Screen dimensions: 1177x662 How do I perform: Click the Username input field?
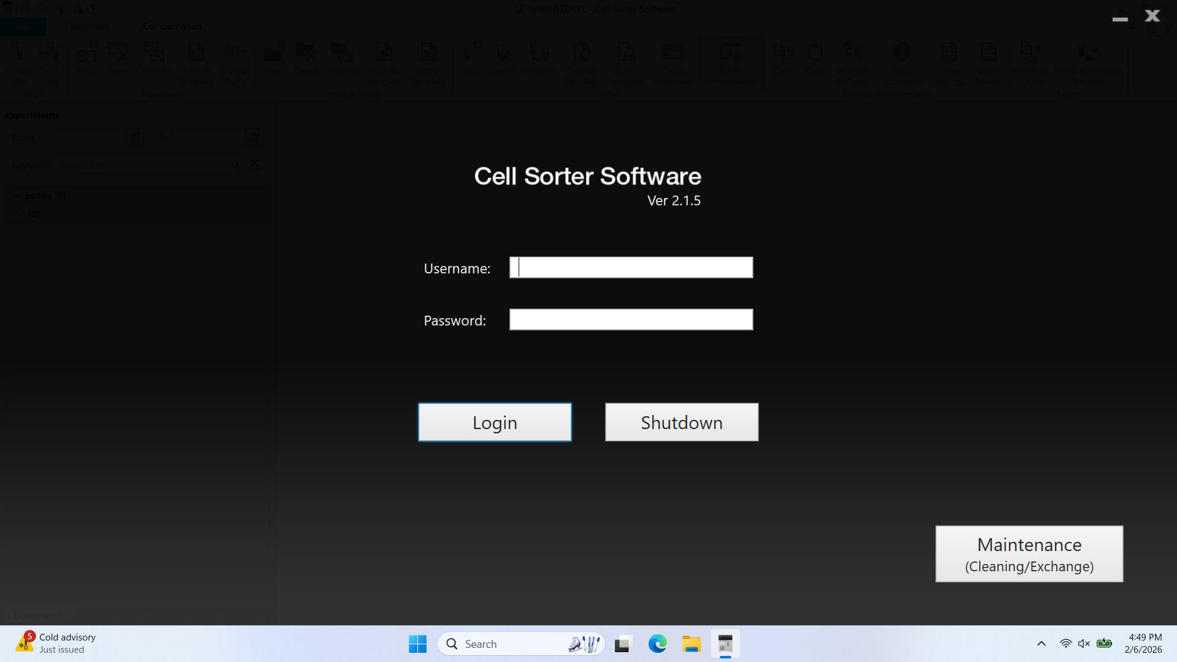pos(631,267)
